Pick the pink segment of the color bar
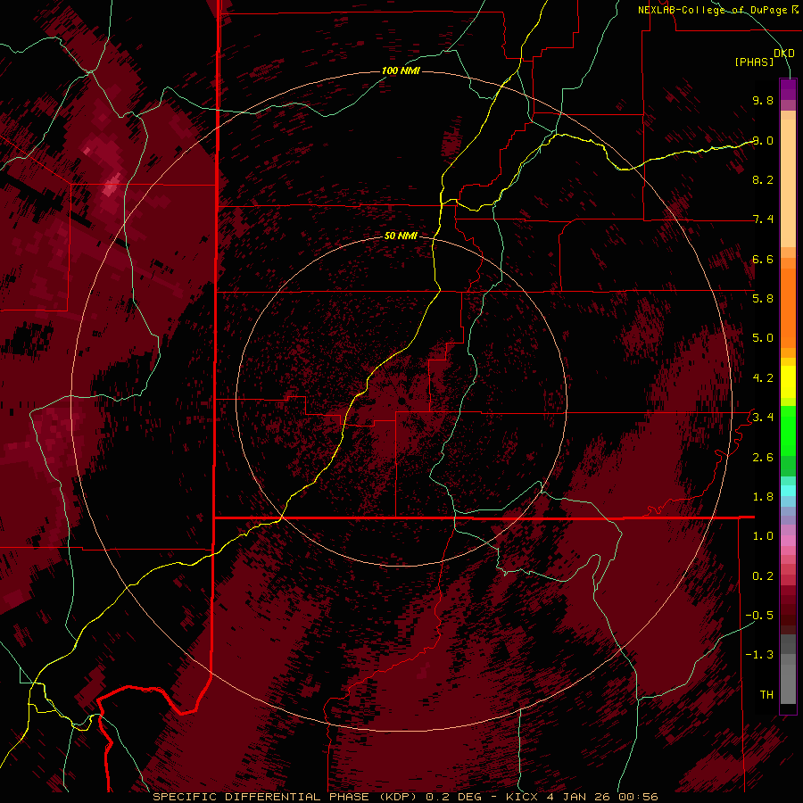This screenshot has width=803, height=803. click(788, 541)
